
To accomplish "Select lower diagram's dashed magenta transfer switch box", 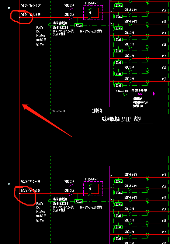I will pyautogui.click(x=93, y=189).
